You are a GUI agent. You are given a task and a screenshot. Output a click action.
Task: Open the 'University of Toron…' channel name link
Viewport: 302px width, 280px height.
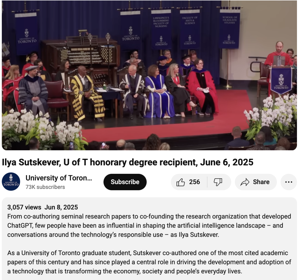[59, 178]
